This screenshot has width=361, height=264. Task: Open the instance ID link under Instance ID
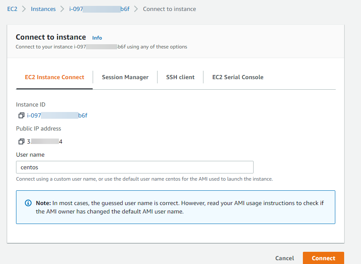pyautogui.click(x=57, y=115)
